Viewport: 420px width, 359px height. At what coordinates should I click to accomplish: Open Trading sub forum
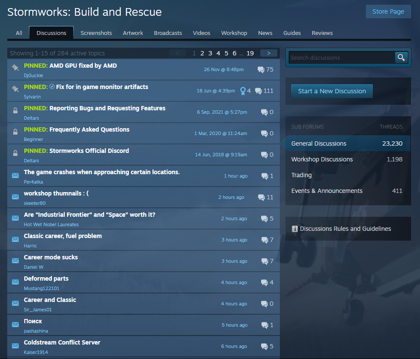[348, 175]
